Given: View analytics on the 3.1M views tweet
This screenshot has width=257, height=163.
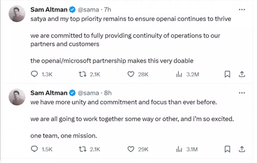Looking at the screenshot, I should [x=179, y=149].
